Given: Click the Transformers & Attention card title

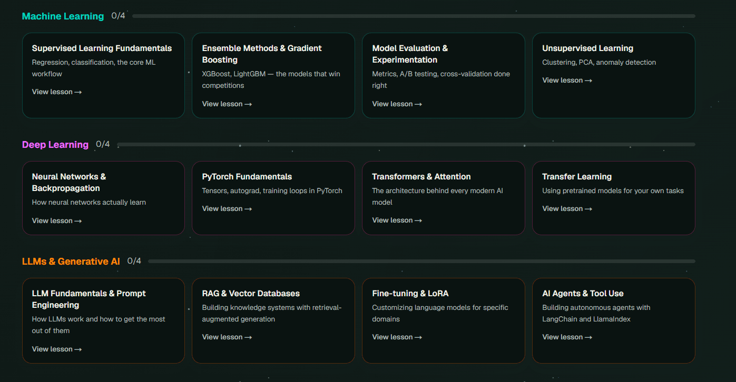Looking at the screenshot, I should coord(421,177).
